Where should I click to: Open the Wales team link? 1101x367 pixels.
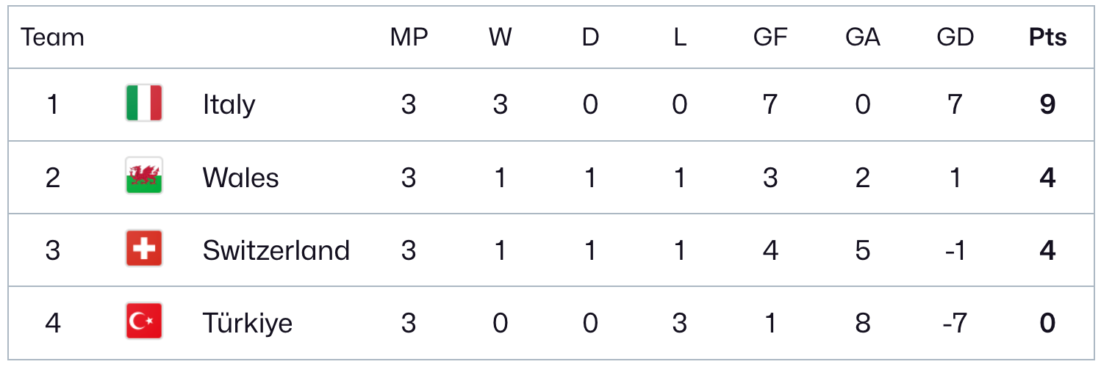coord(240,178)
